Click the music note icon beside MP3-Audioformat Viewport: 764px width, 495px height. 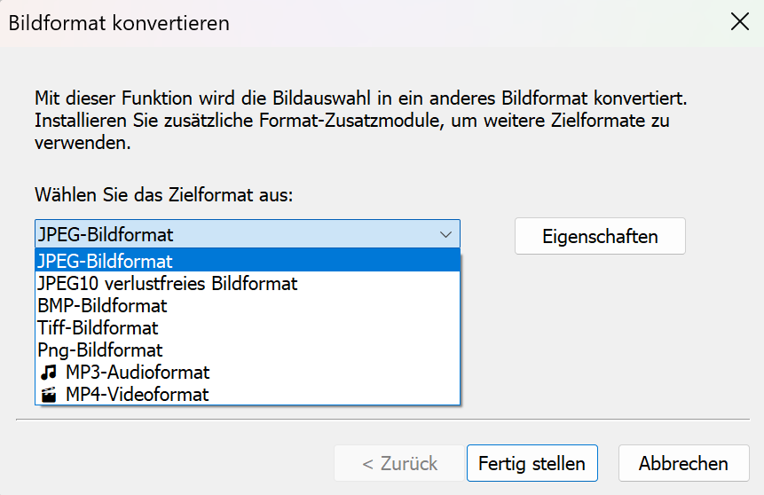pos(49,373)
